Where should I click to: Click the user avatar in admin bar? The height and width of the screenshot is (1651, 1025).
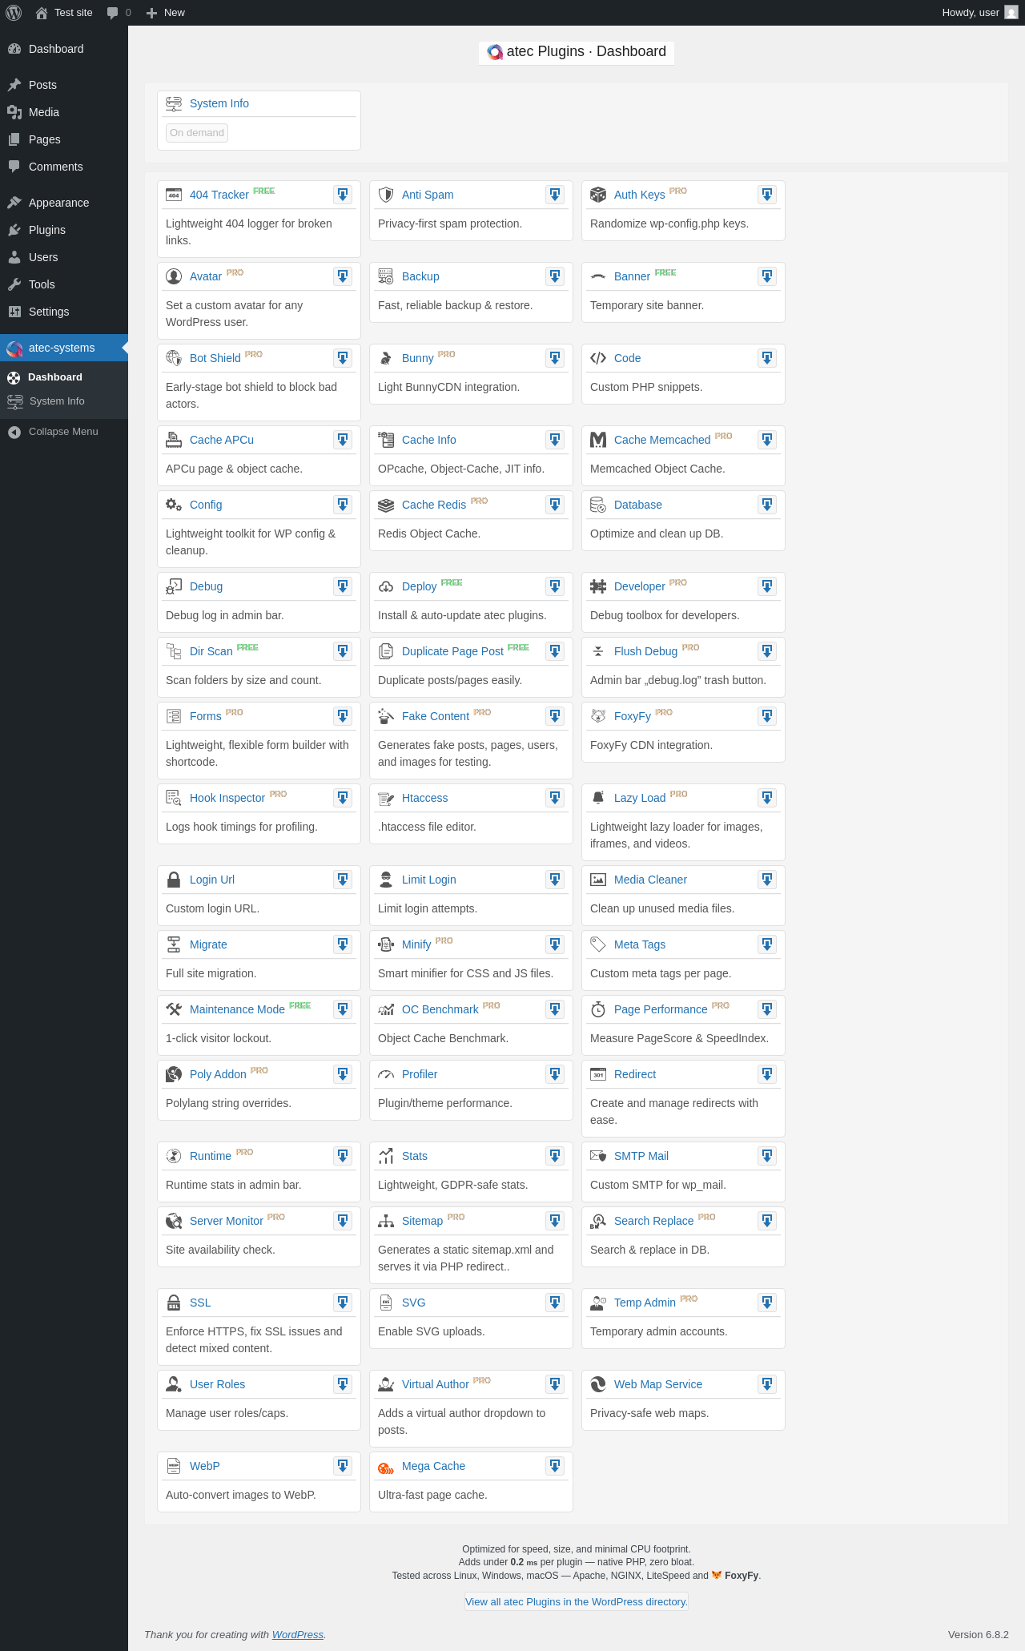[1011, 13]
